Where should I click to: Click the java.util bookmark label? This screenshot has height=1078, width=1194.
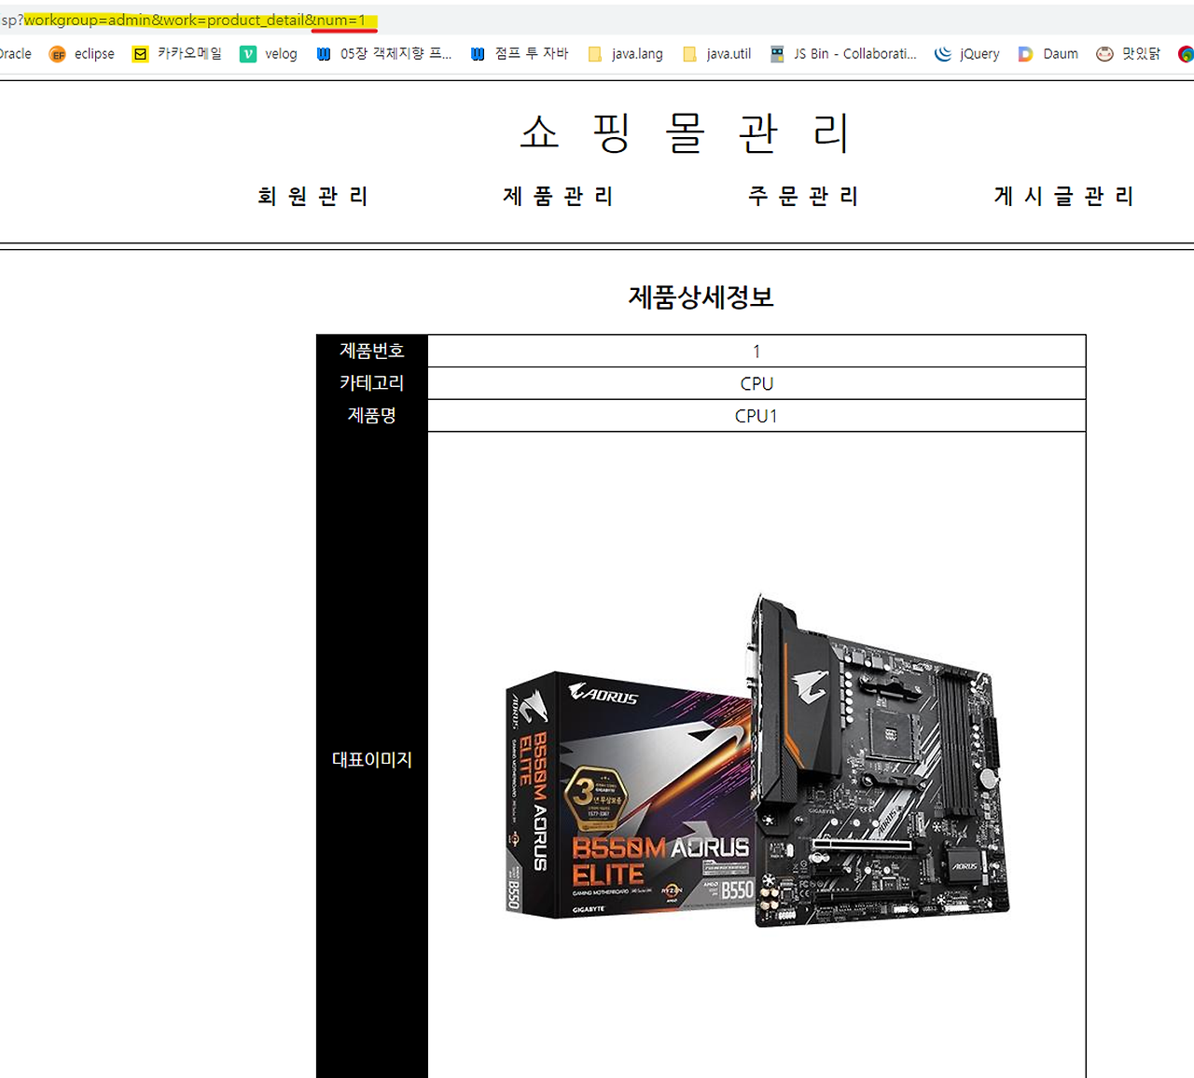729,54
